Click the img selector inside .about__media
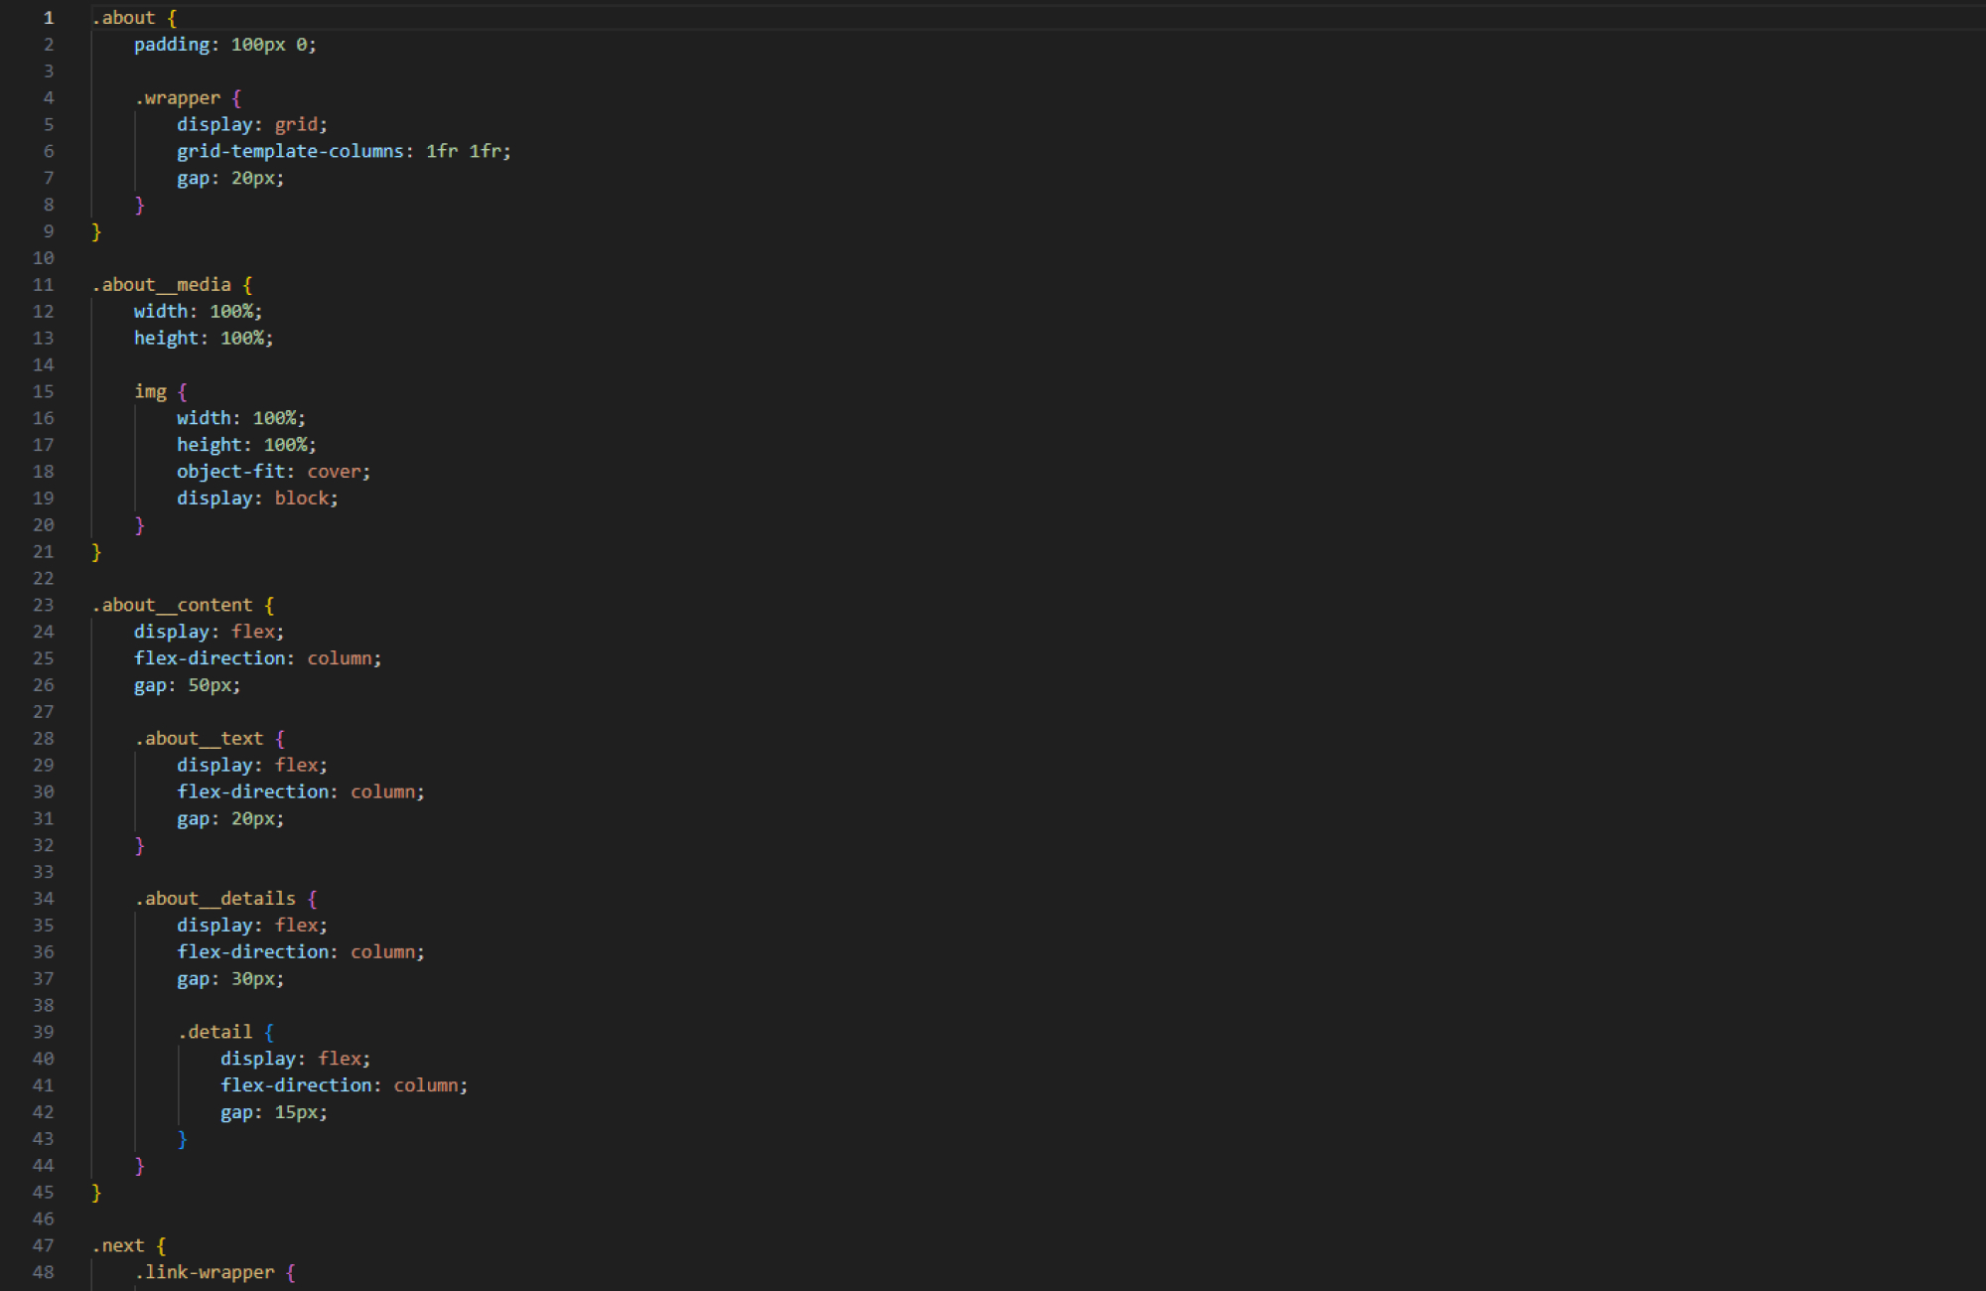The height and width of the screenshot is (1291, 1986). point(150,391)
